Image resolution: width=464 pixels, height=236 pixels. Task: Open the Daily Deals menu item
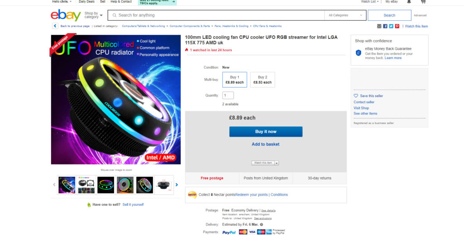(87, 1)
